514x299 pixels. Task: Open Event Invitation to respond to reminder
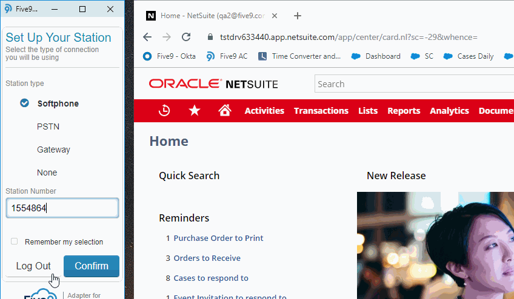pyautogui.click(x=230, y=297)
